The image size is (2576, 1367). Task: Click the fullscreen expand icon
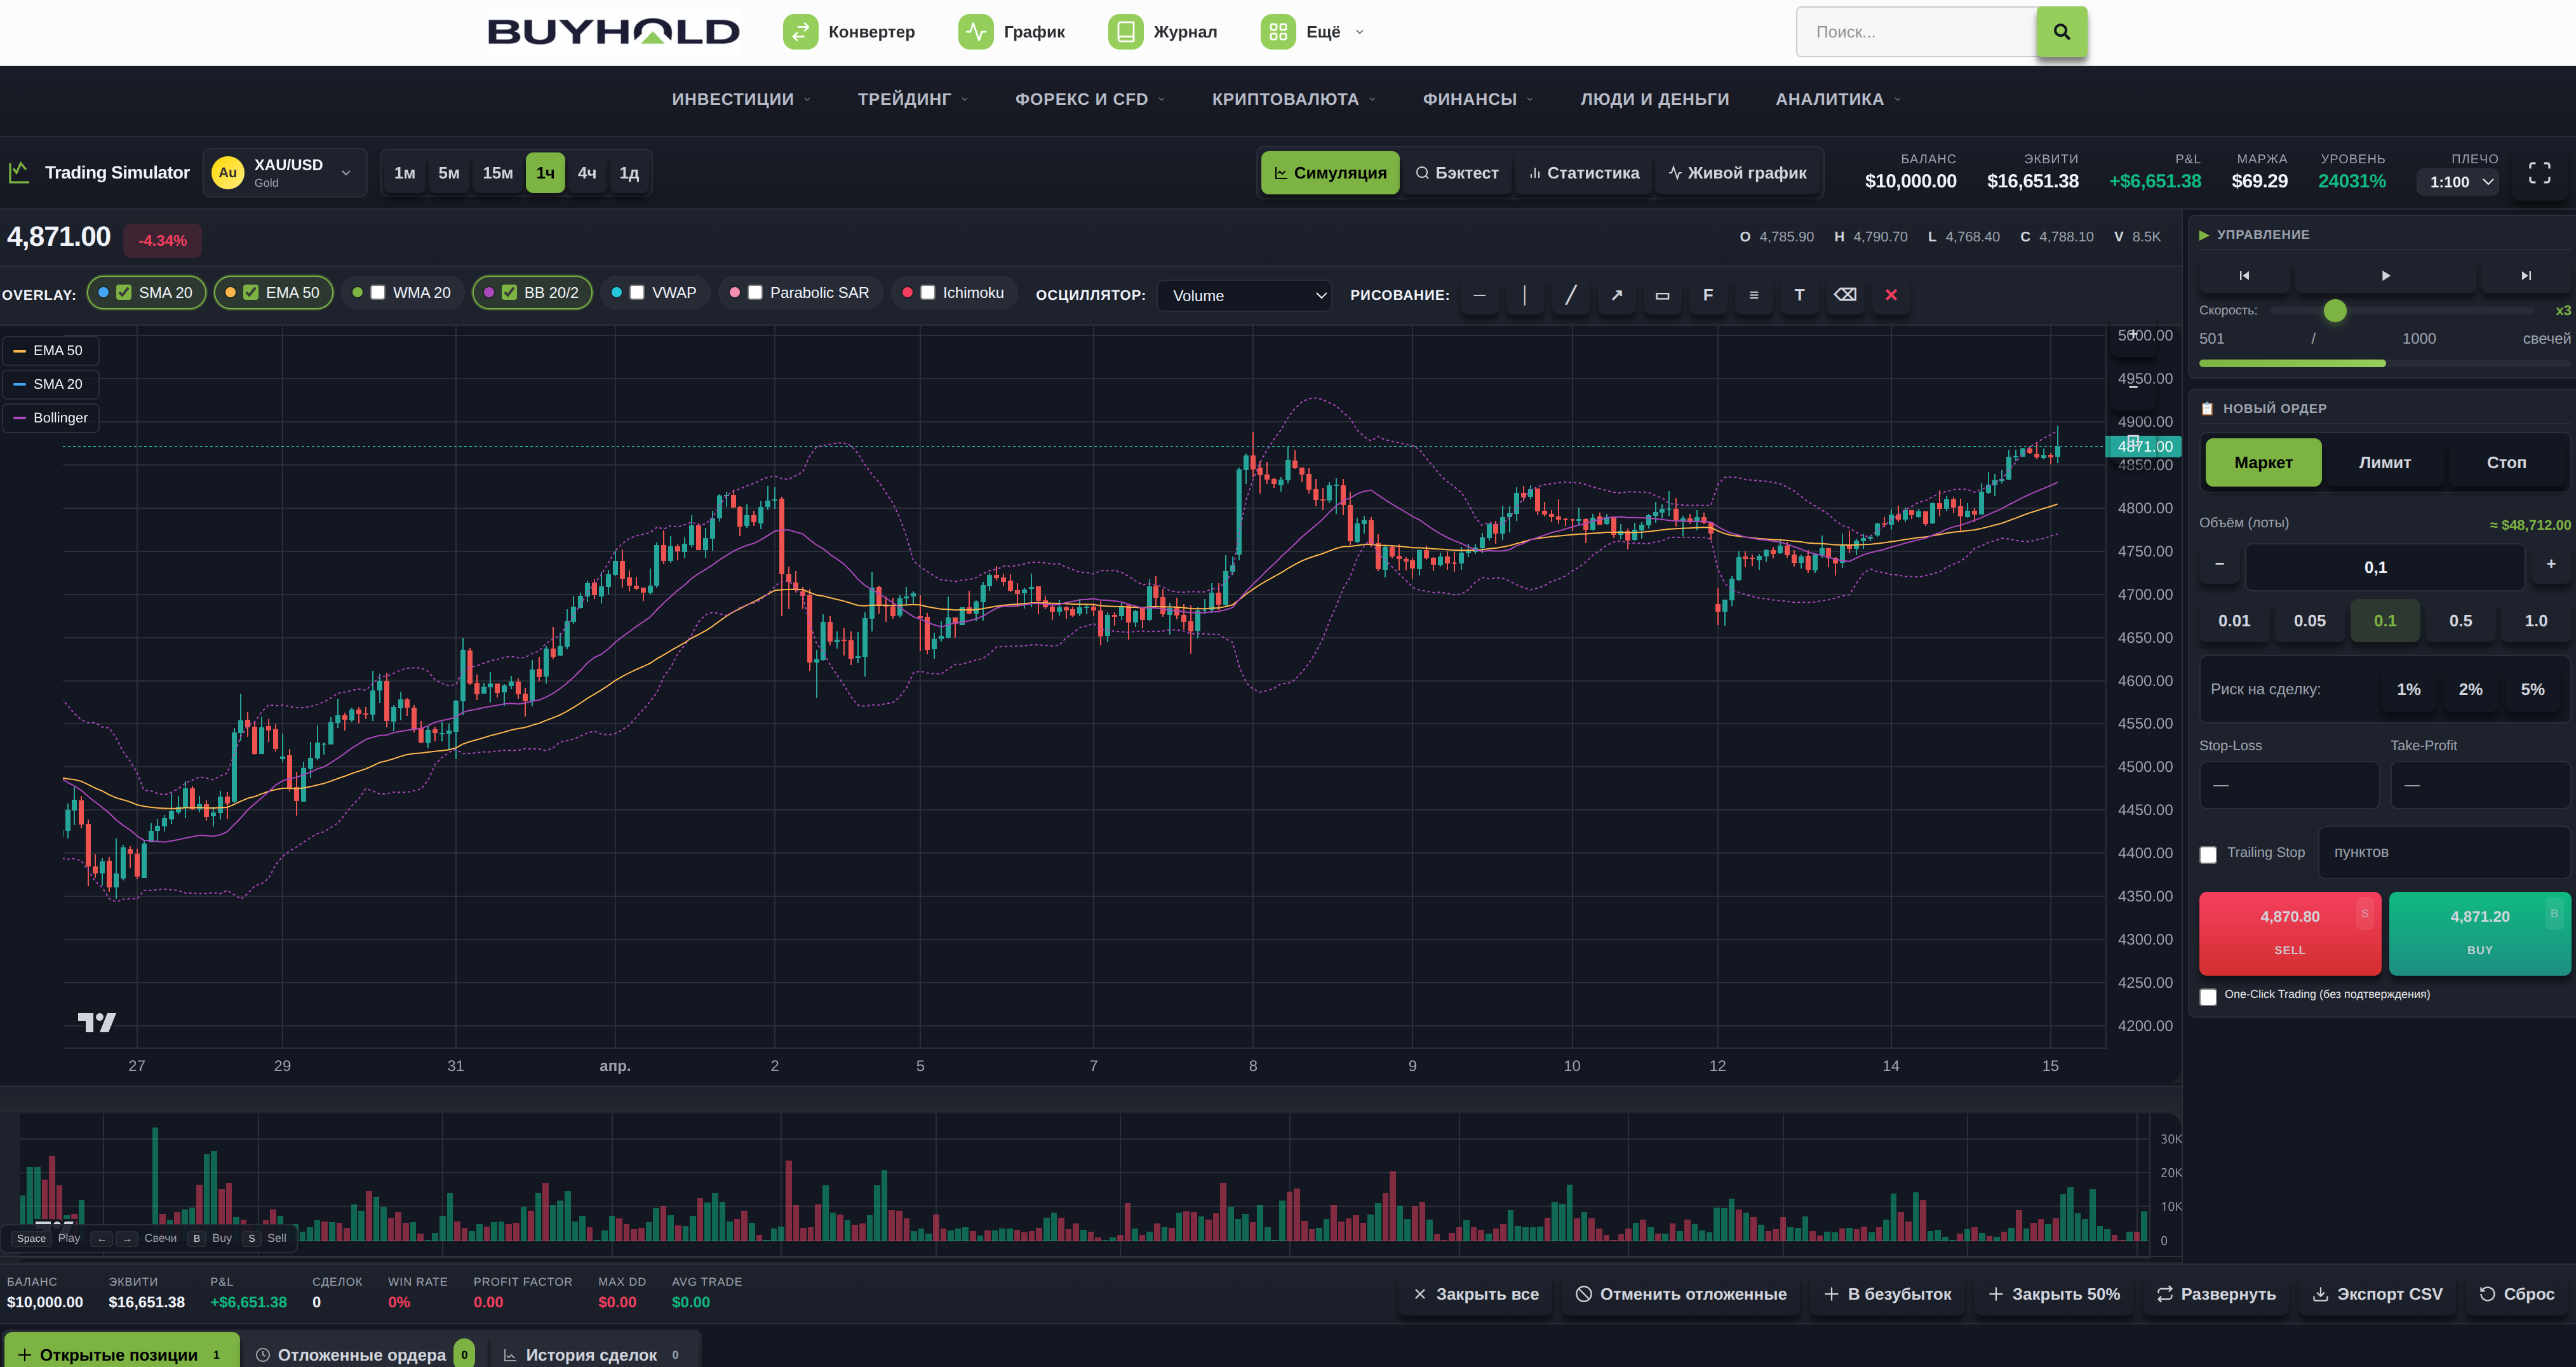pos(2539,173)
